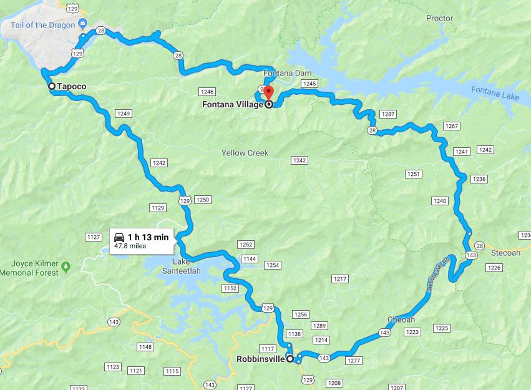
Task: Click the 143 road shield near Cheoah
Action: click(x=385, y=333)
